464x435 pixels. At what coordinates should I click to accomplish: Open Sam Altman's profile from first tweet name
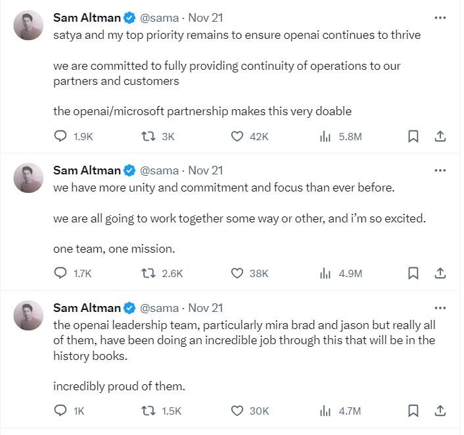click(87, 18)
